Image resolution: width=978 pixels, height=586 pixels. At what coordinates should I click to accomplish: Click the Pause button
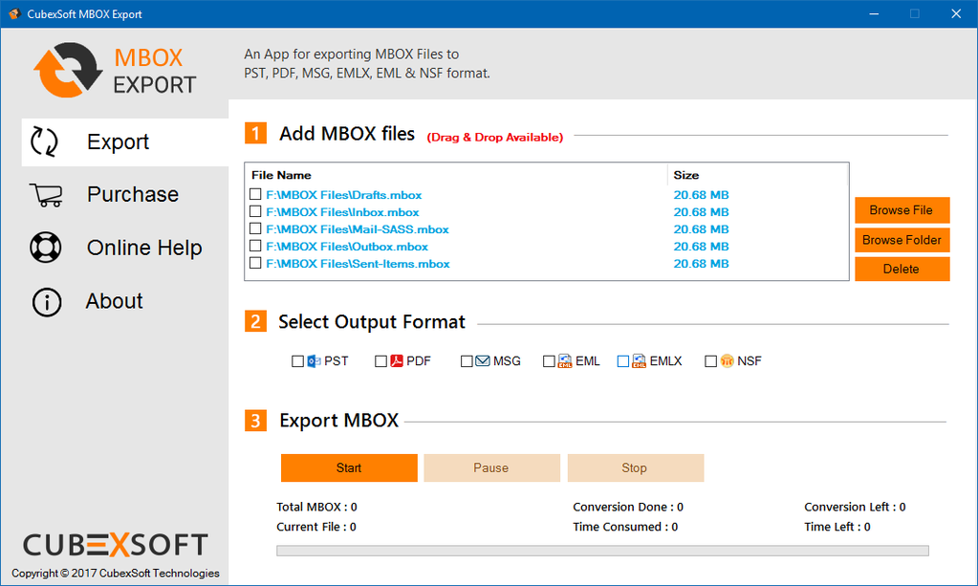[x=491, y=468]
